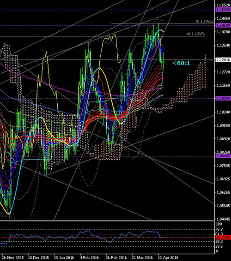The width and height of the screenshot is (231, 261).
Task: Click the 1.04945 price scale value
Action: (x=223, y=219)
